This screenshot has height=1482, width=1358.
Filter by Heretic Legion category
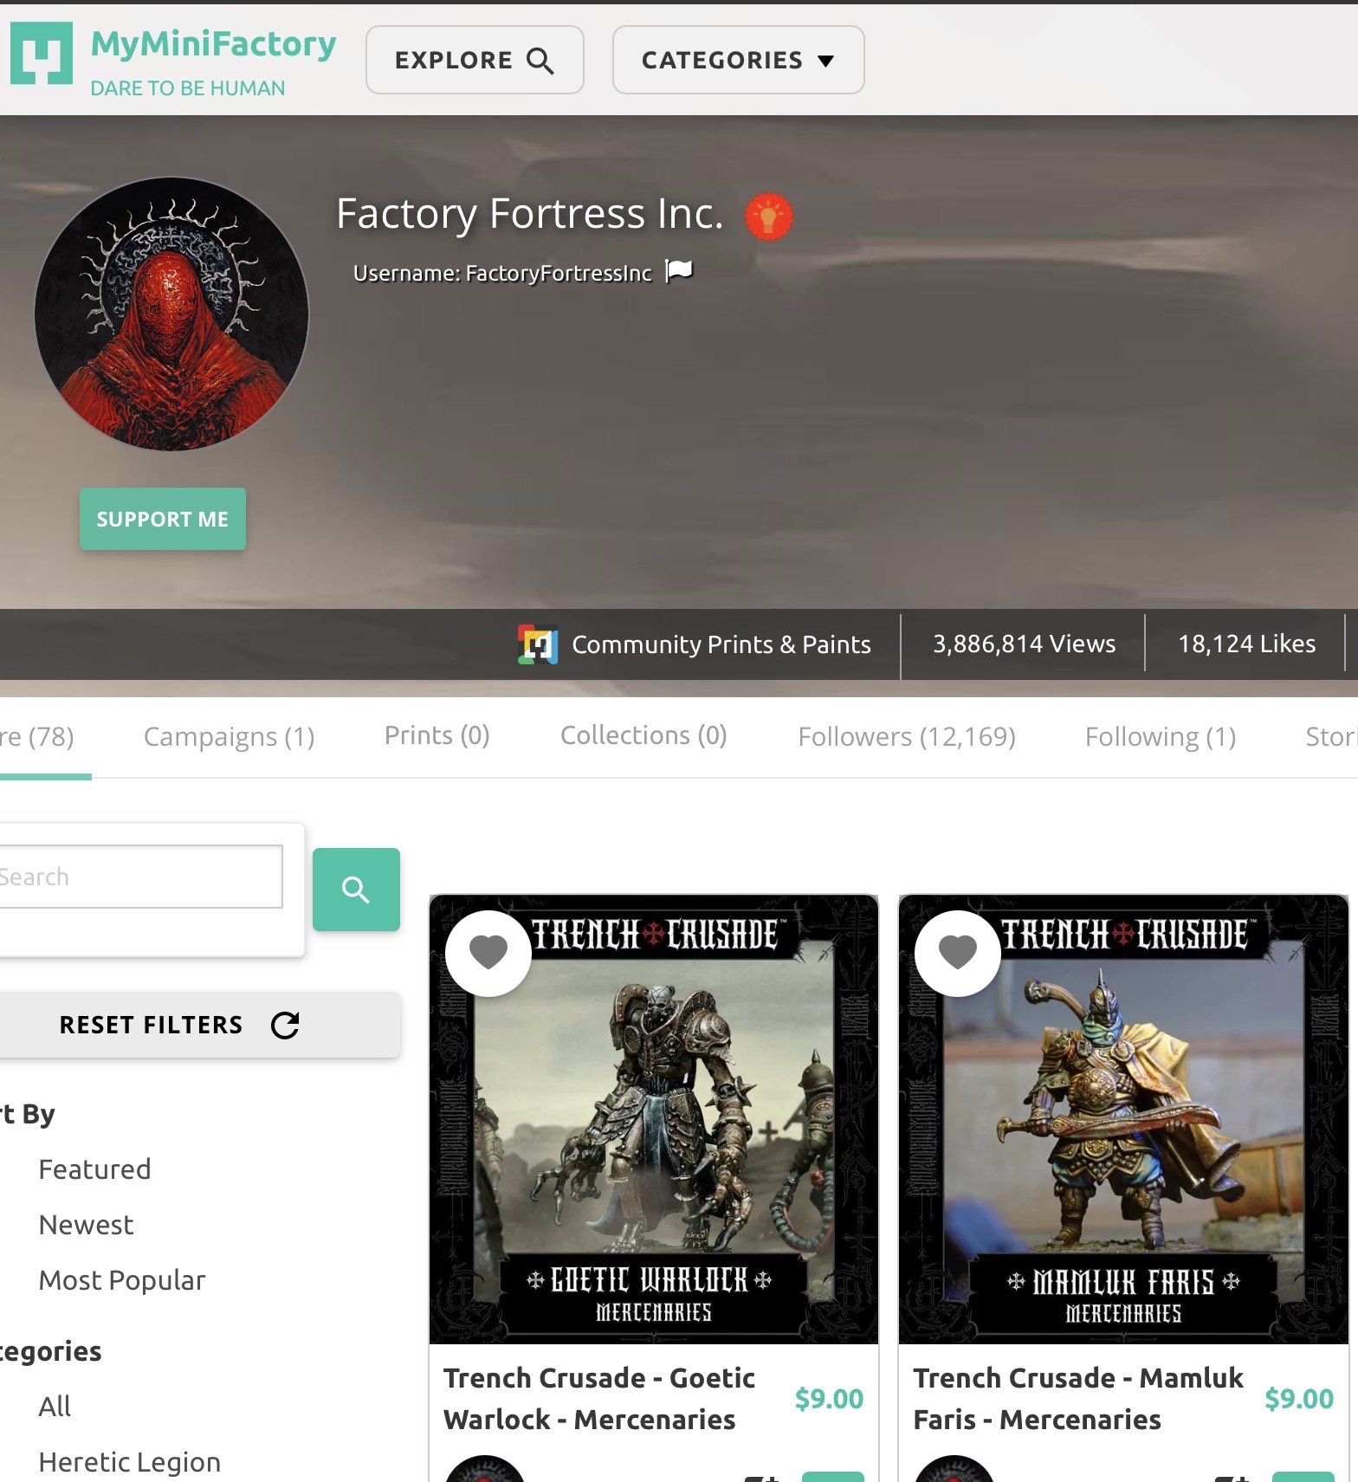(130, 1462)
